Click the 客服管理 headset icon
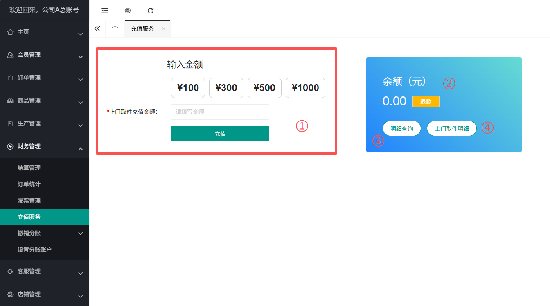The width and height of the screenshot is (550, 306). coord(10,271)
